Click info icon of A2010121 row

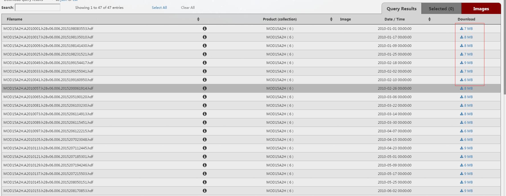point(204,156)
